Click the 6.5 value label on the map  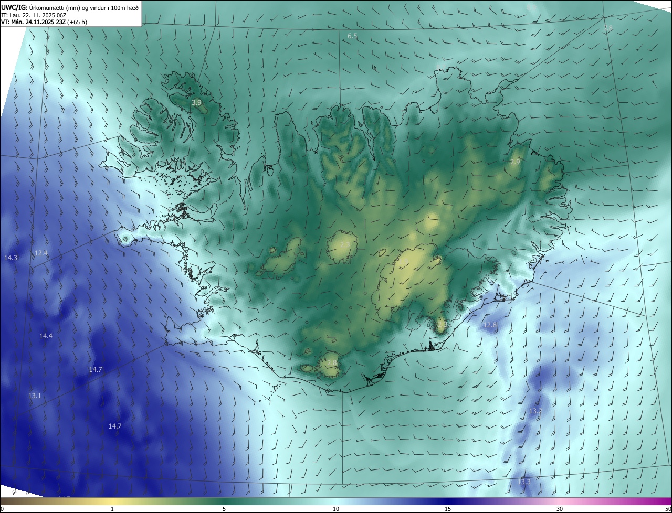(x=352, y=36)
